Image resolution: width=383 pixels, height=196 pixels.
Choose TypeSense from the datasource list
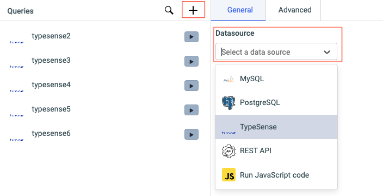coord(276,127)
